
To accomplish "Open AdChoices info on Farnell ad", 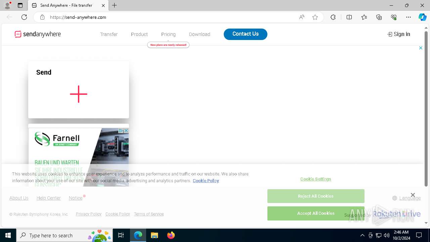I will [x=122, y=131].
